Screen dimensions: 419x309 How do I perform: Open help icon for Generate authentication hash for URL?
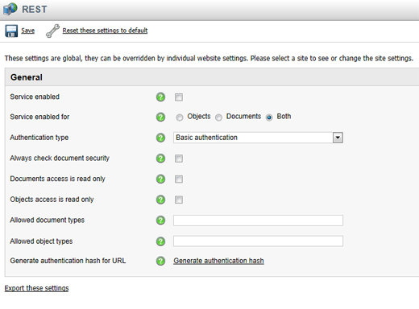pyautogui.click(x=160, y=261)
